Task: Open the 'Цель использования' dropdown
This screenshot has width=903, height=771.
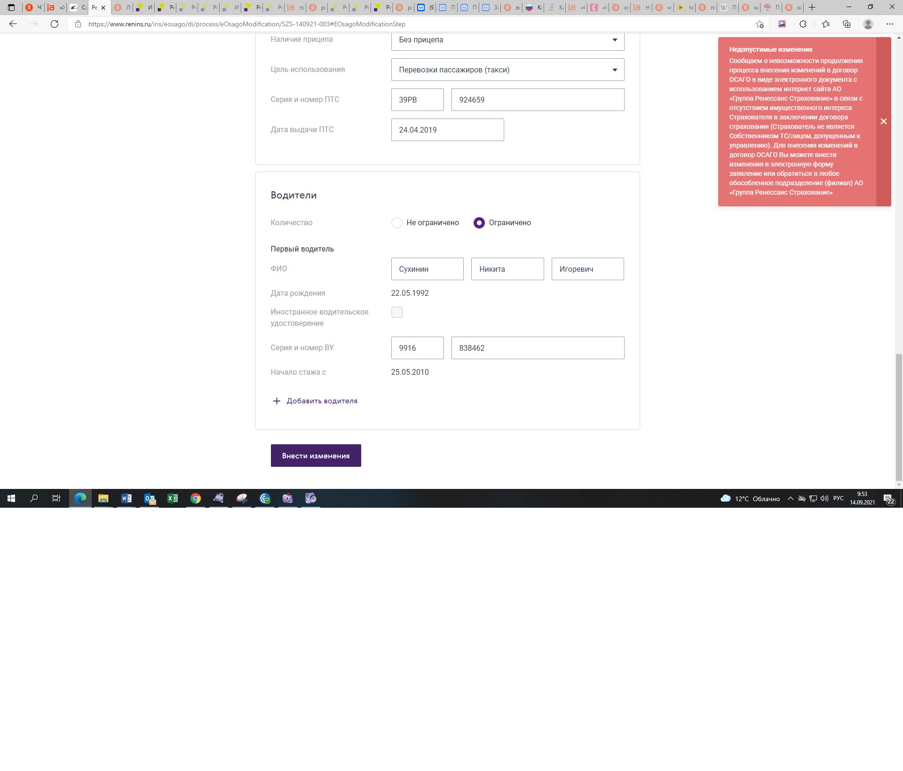Action: tap(507, 70)
